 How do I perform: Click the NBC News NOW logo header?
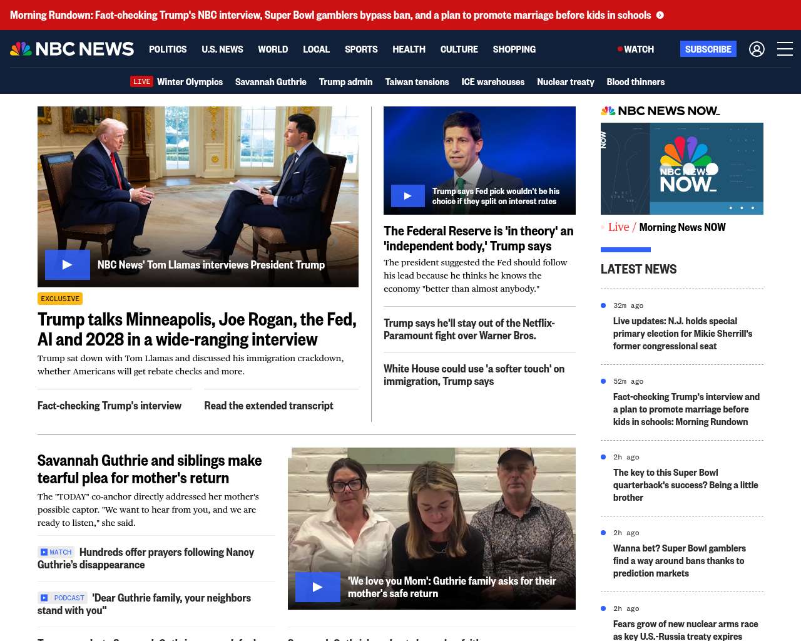(660, 111)
